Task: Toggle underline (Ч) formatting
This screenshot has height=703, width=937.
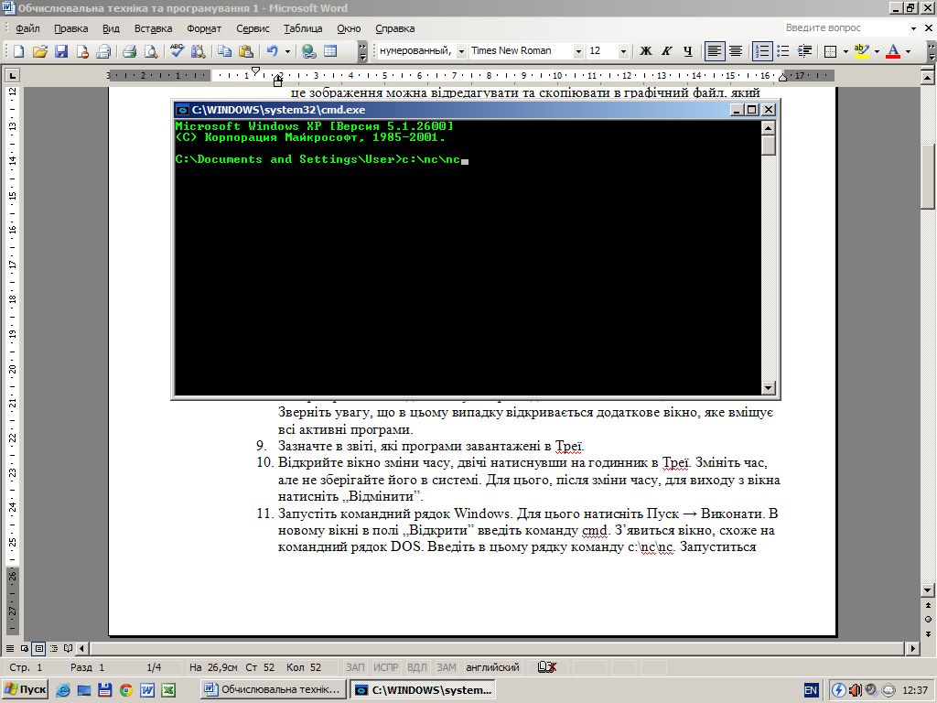Action: tap(688, 51)
